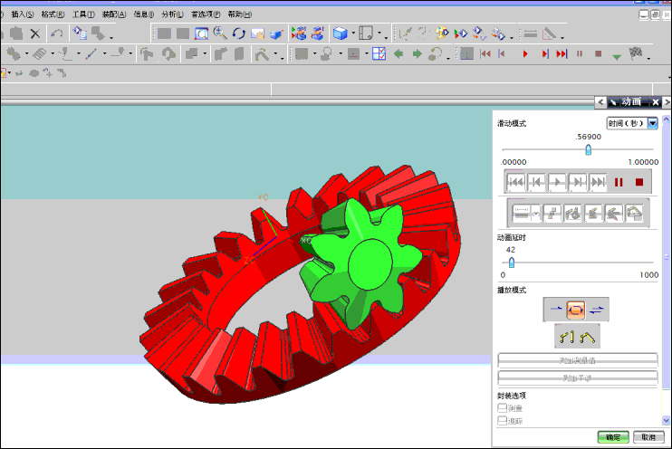Click the checkered finish flag icon
The width and height of the screenshot is (672, 449).
(635, 53)
